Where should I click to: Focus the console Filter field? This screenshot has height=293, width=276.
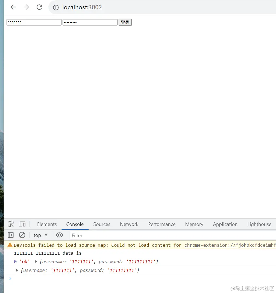173,235
